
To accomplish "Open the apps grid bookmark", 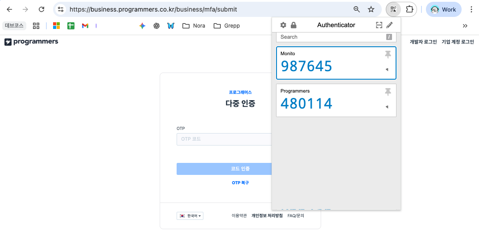I will [36, 26].
